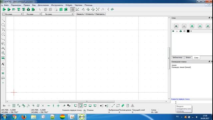Toggle print status of layer 0
Screen dimensions: 213x120
tap(181, 31)
